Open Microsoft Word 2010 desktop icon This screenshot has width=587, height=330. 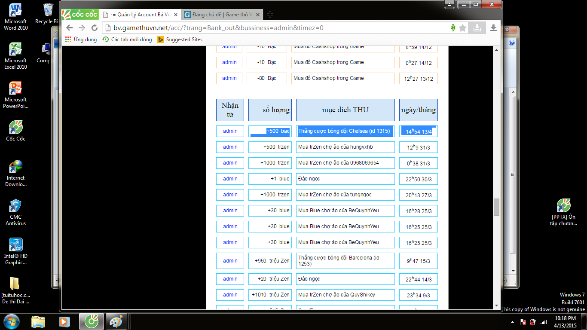click(x=16, y=17)
